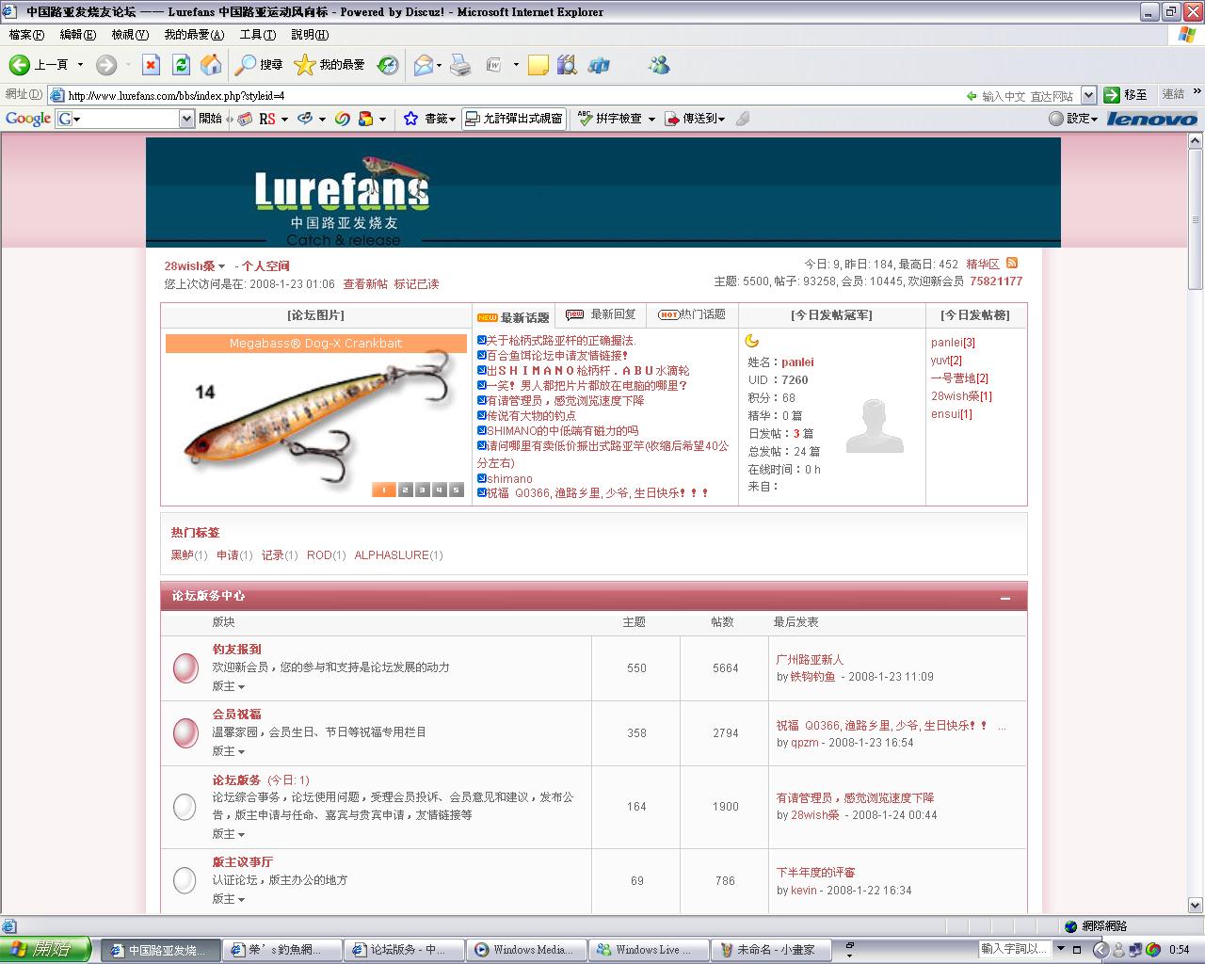The image size is (1205, 964).
Task: Expand 版主 list under 钓友报到
Action: click(228, 686)
